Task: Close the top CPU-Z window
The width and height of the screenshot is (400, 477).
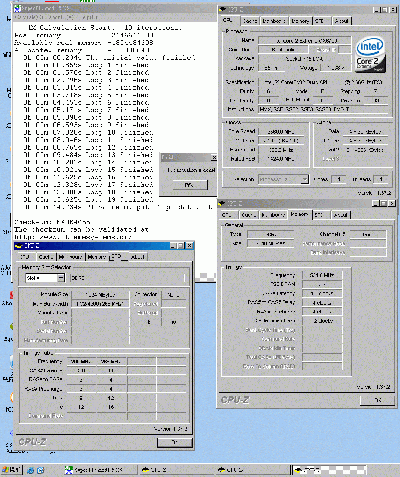Action: tap(393, 10)
